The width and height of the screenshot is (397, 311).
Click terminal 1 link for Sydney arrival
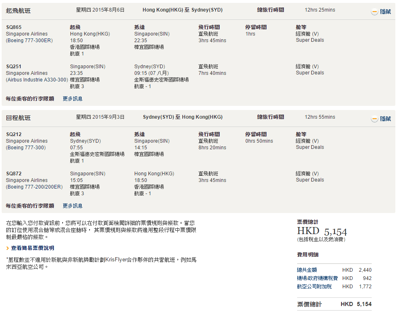150,86
